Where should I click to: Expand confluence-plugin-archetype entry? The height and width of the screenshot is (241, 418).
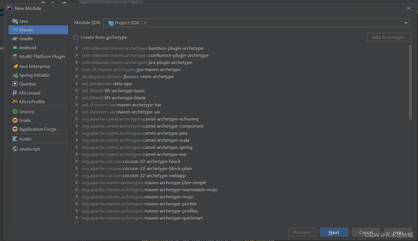pyautogui.click(x=77, y=55)
